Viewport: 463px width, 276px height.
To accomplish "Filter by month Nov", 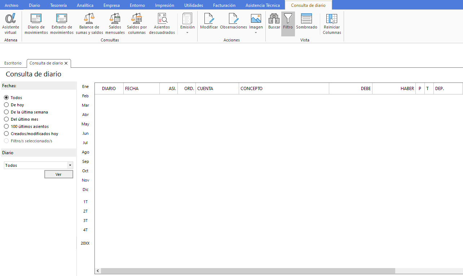I will [x=85, y=180].
